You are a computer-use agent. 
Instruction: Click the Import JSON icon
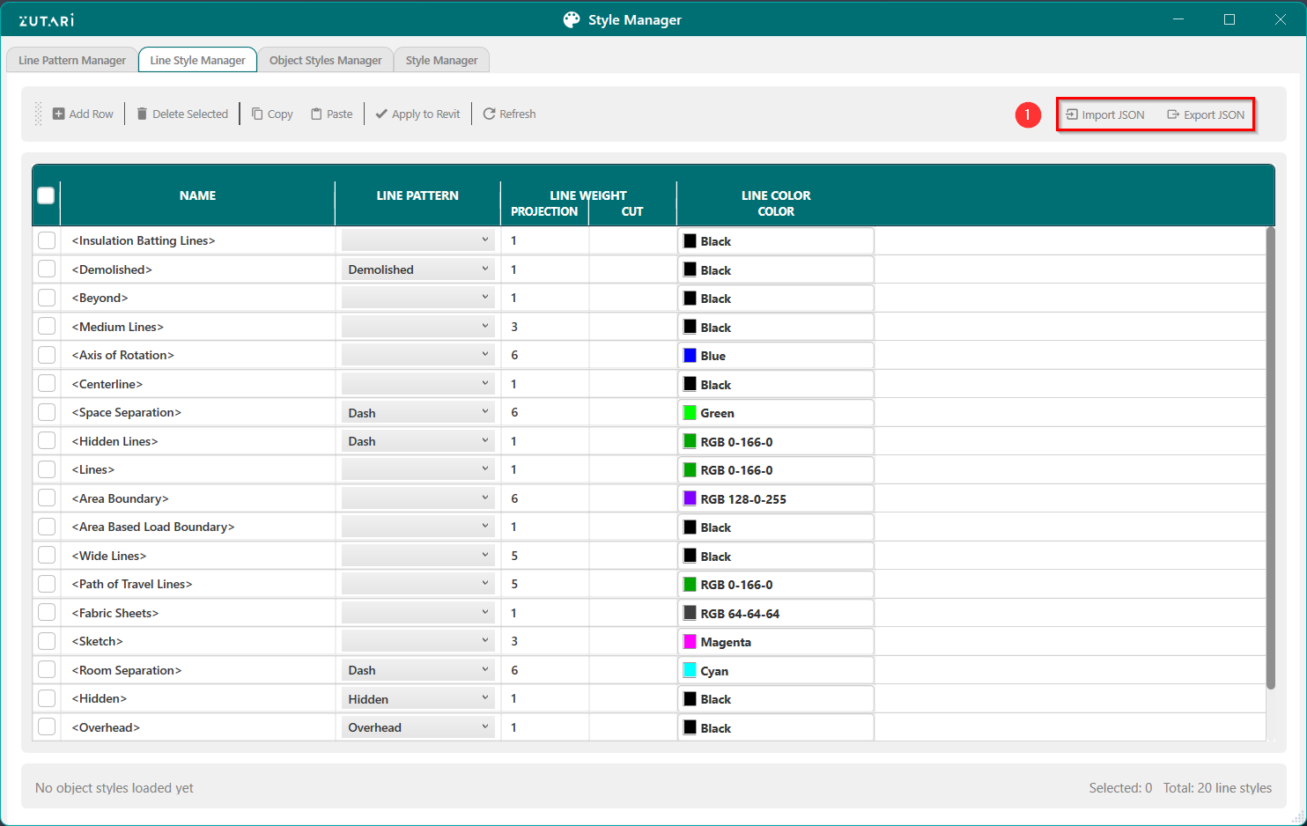point(1072,114)
